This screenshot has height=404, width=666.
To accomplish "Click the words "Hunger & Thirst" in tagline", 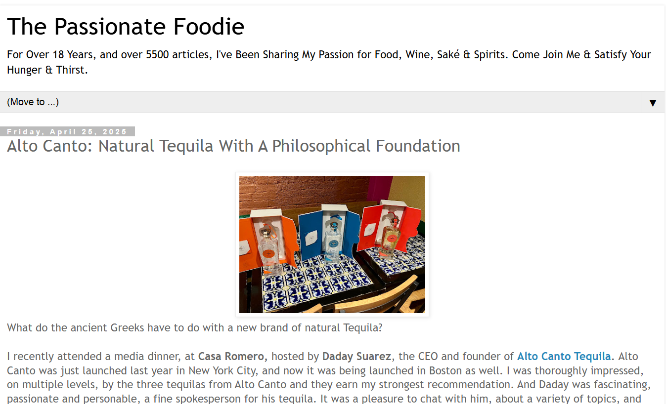I will pyautogui.click(x=47, y=70).
